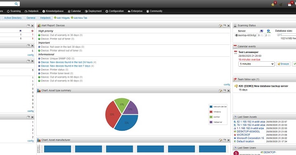Open Default location asset

point(245,141)
